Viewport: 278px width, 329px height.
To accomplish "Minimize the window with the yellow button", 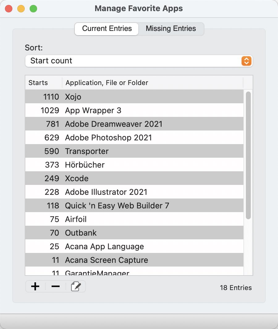I will coord(21,9).
